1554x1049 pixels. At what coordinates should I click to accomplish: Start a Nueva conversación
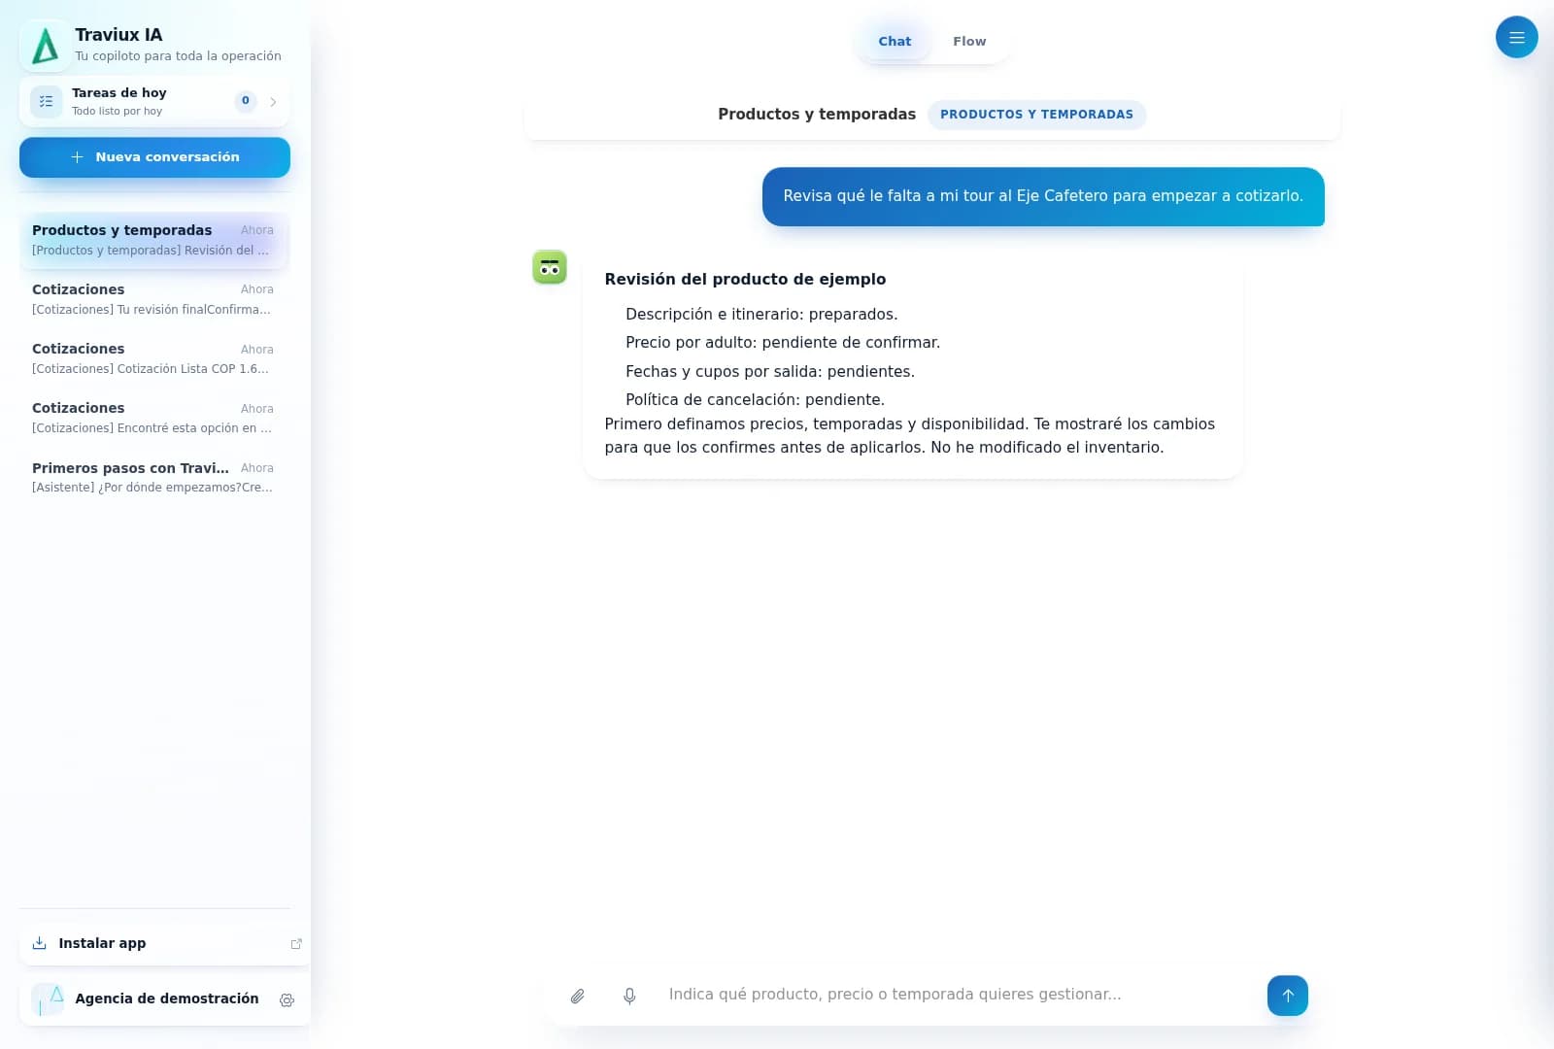coord(154,157)
